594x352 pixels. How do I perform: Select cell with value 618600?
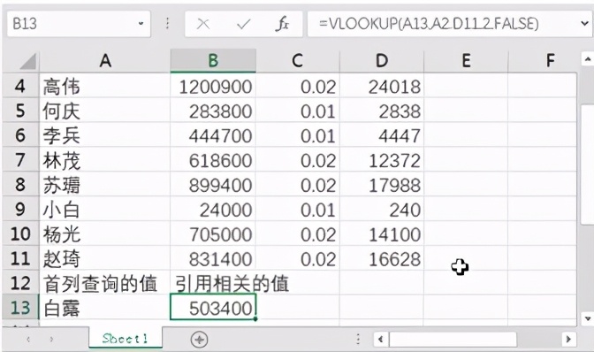coord(213,160)
